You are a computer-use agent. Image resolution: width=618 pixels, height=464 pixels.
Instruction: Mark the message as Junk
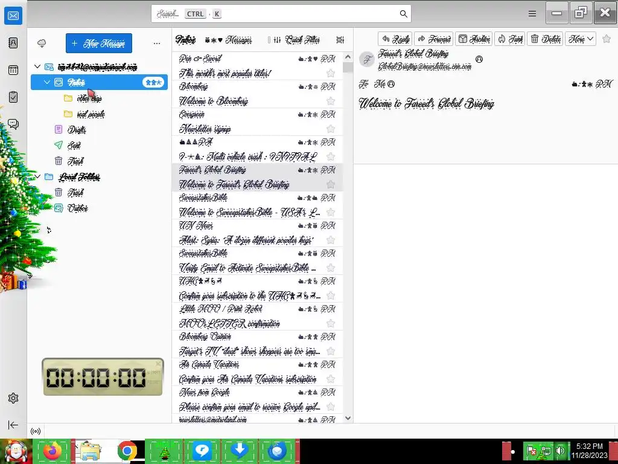point(510,39)
